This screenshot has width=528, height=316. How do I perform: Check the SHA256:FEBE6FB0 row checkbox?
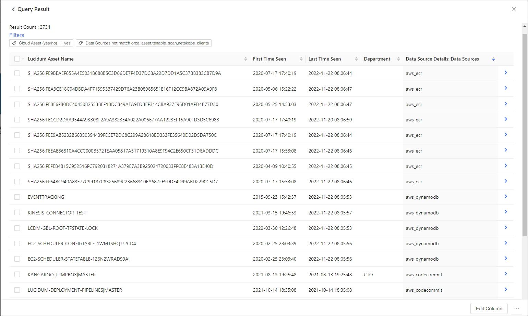pos(17,104)
